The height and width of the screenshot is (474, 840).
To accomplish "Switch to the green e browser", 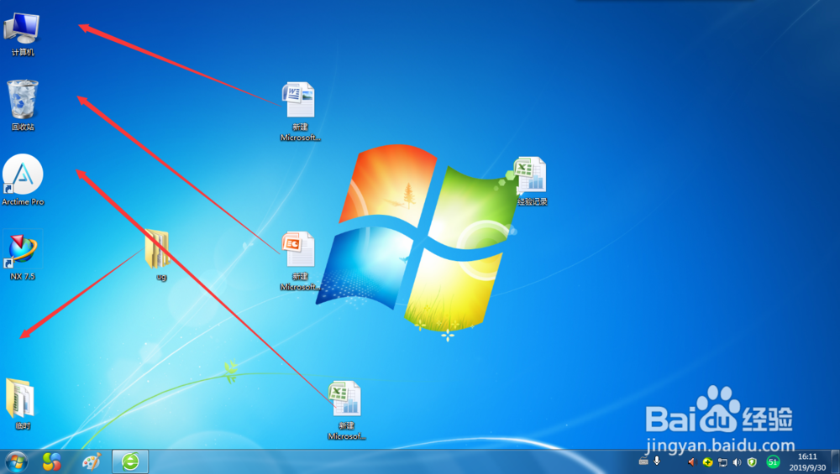I will point(130,461).
